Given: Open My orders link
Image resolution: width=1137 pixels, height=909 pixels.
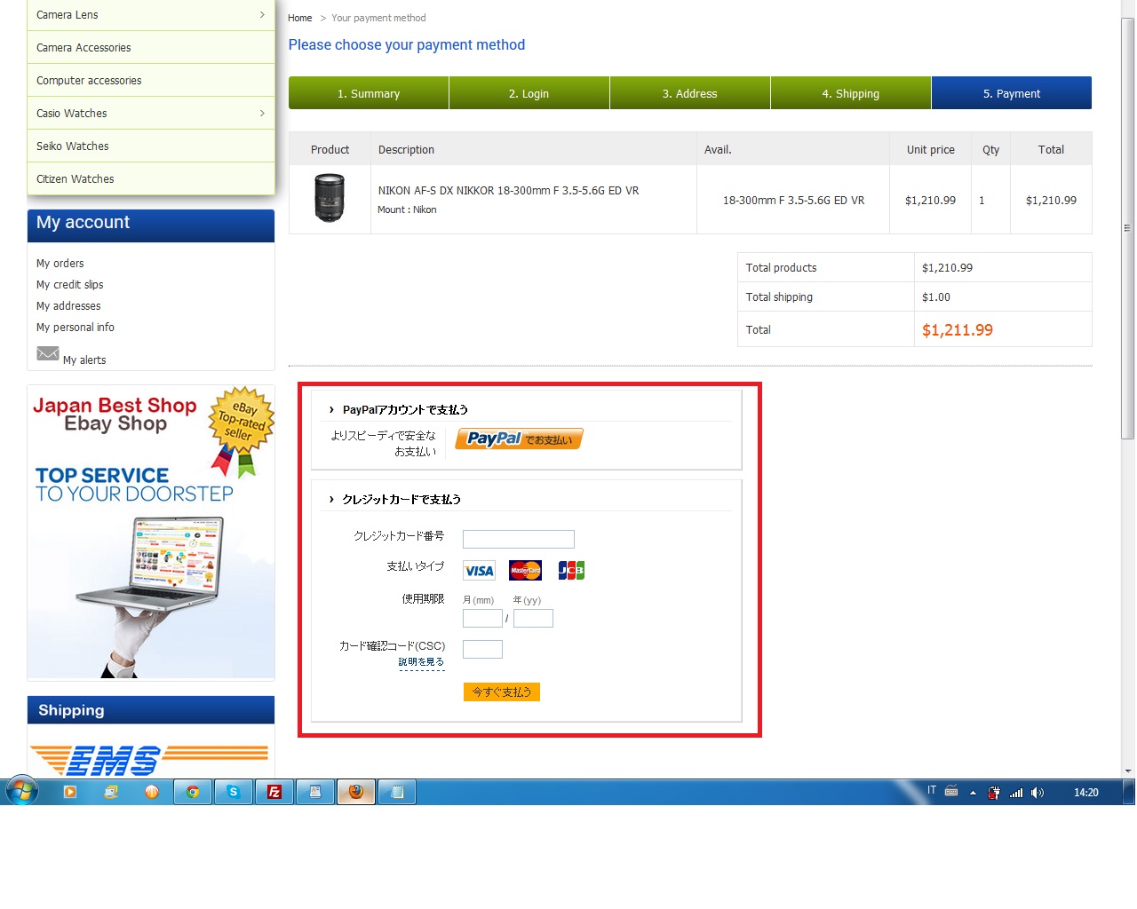Looking at the screenshot, I should coord(60,264).
